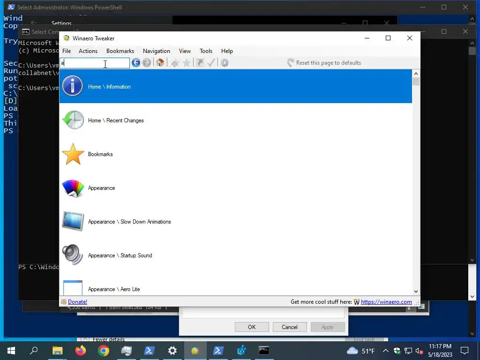Switch to Command Prompt taskbar icon

click(x=264, y=351)
